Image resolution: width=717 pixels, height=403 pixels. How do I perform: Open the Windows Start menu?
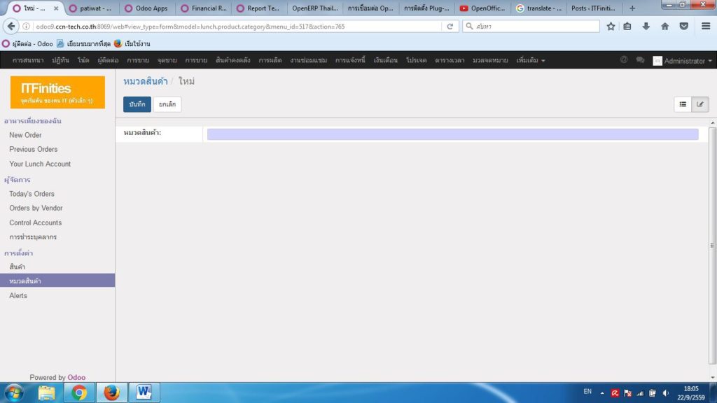14,393
